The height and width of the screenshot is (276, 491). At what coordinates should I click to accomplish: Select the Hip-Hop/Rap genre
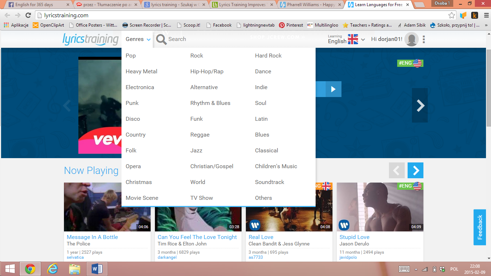tap(207, 72)
